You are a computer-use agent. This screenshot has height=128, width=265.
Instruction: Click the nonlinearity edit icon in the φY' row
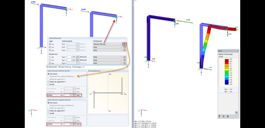pos(124,60)
